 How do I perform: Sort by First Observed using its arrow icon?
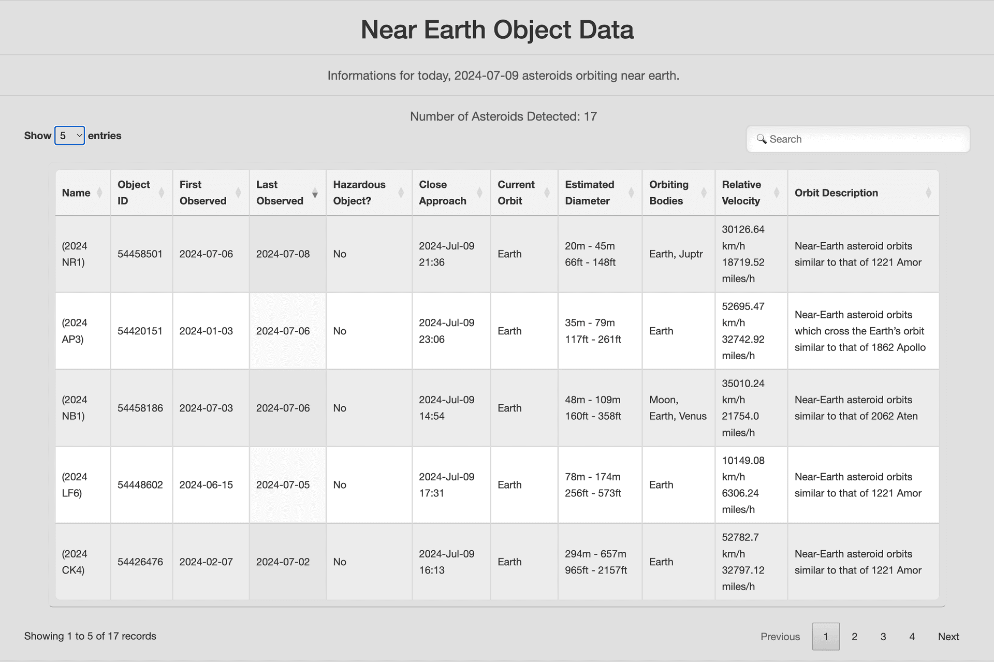coord(238,193)
